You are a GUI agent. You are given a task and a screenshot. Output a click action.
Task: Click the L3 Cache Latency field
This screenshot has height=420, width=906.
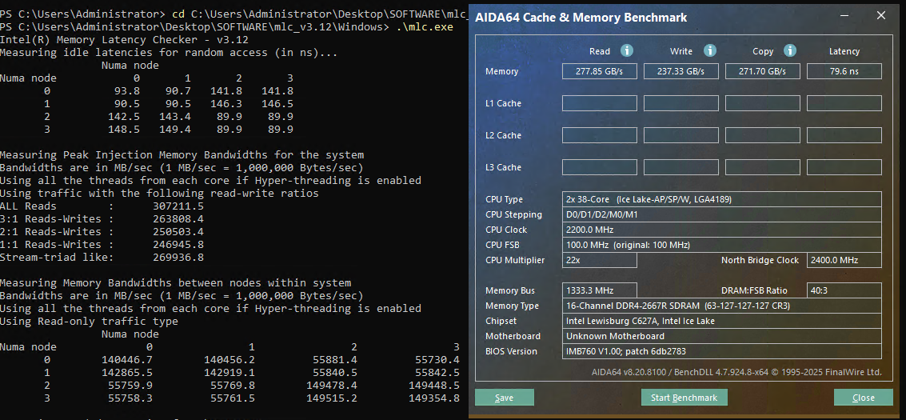pyautogui.click(x=844, y=167)
